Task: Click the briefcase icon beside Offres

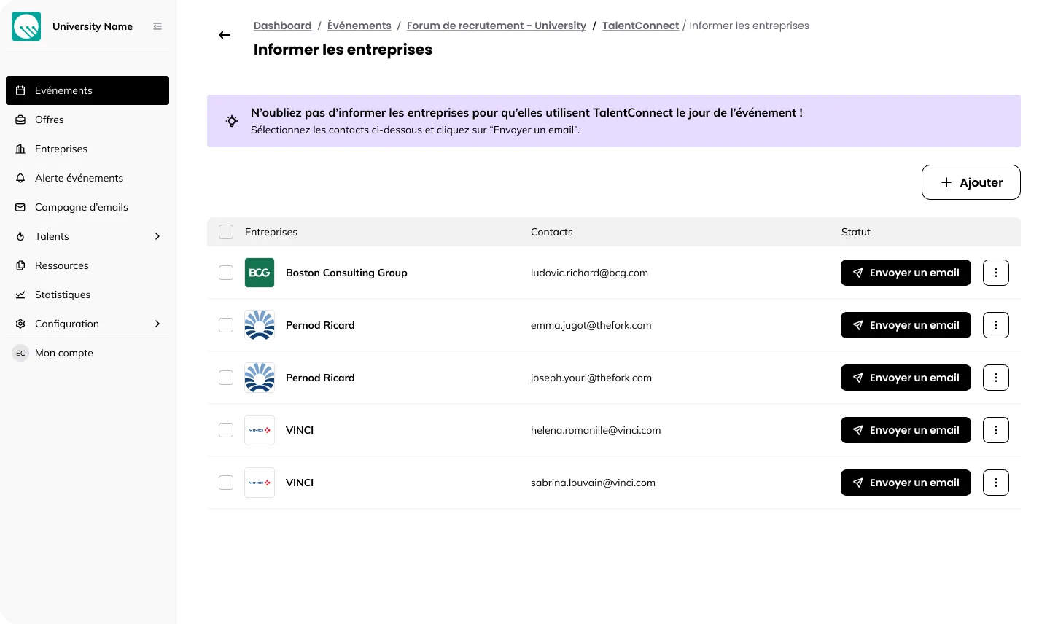Action: pyautogui.click(x=20, y=120)
